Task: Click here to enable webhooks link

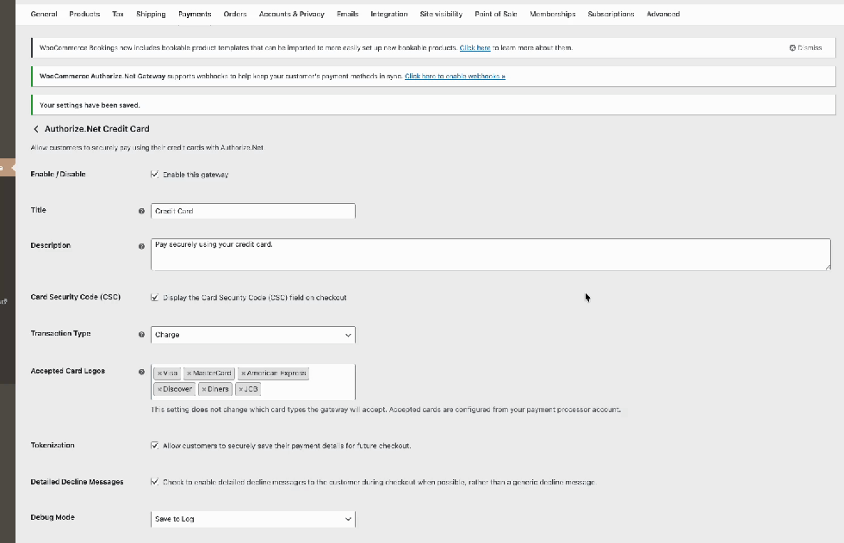Action: click(x=455, y=77)
